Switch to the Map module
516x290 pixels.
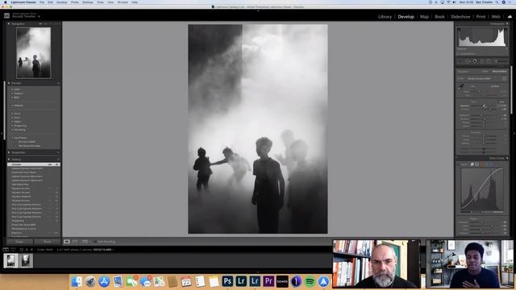424,17
